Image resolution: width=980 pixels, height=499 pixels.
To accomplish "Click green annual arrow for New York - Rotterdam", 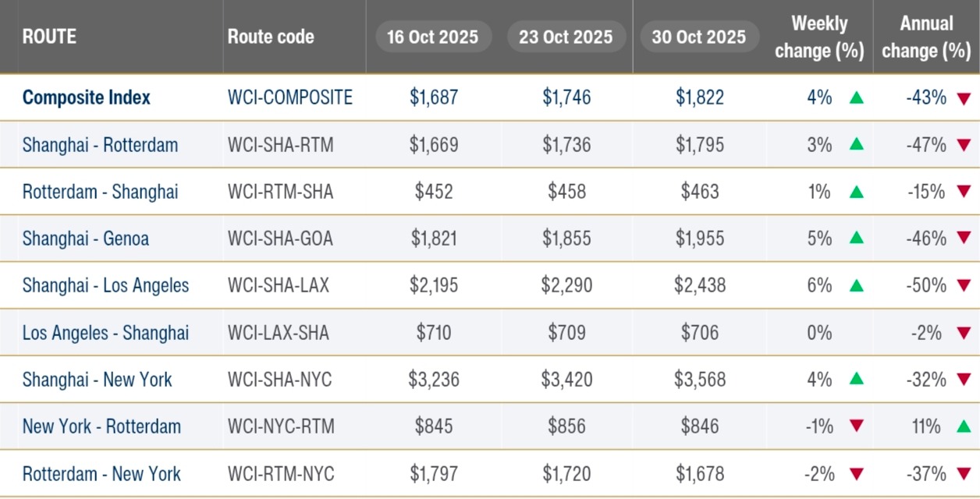I will [964, 426].
